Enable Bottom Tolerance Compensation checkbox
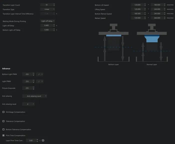This screenshot has height=144, width=175. click(3, 129)
